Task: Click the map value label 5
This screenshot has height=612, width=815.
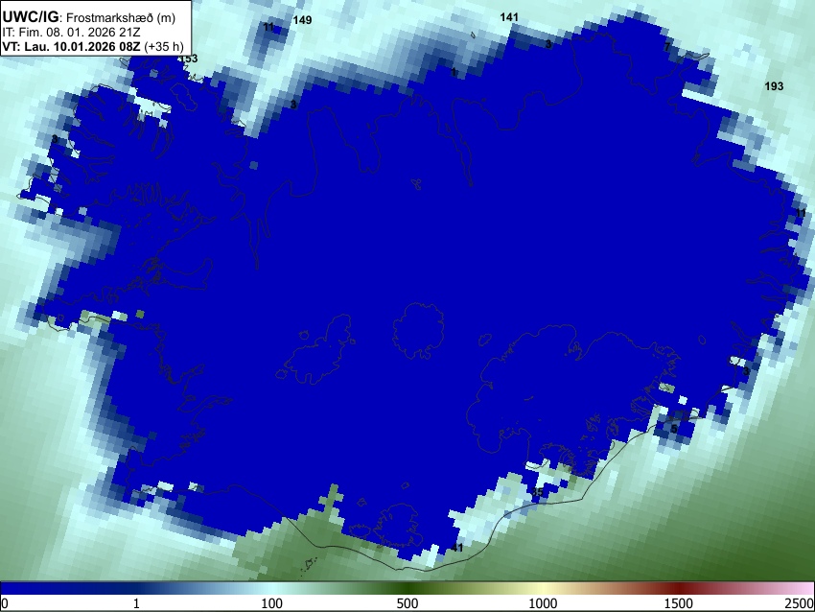Action: pos(674,429)
